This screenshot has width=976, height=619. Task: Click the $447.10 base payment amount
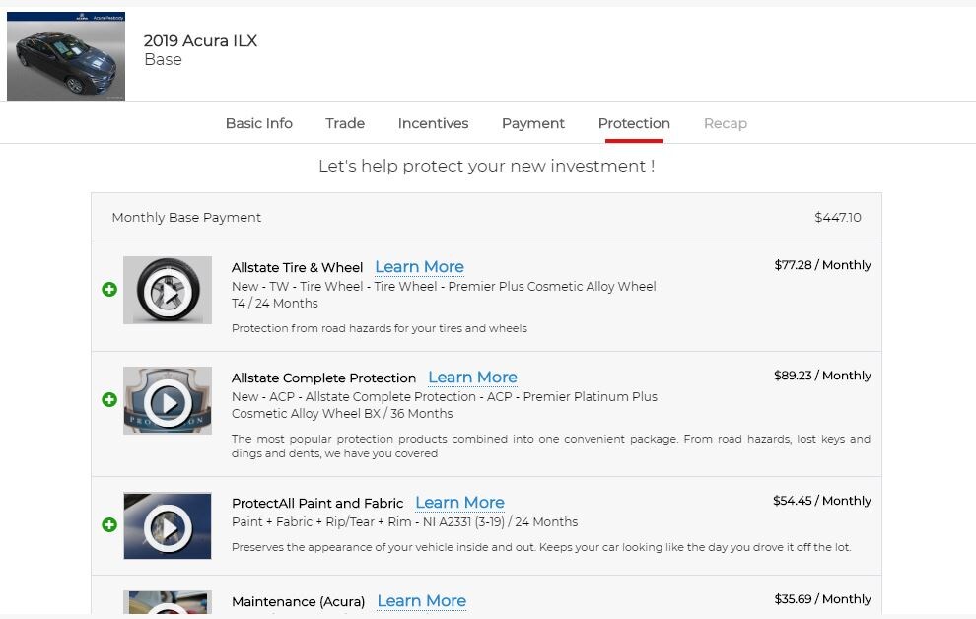click(838, 217)
